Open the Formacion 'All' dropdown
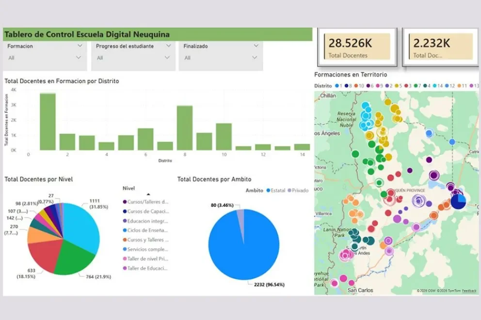 pos(45,58)
